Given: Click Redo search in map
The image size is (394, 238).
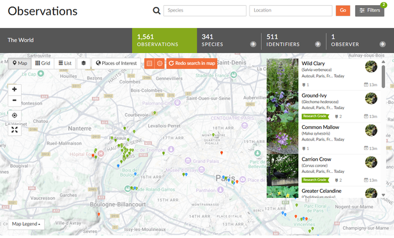Looking at the screenshot, I should coord(192,63).
